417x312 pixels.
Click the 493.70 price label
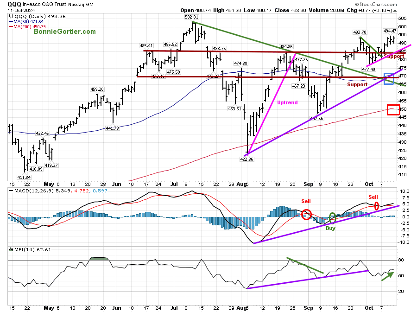pyautogui.click(x=360, y=32)
